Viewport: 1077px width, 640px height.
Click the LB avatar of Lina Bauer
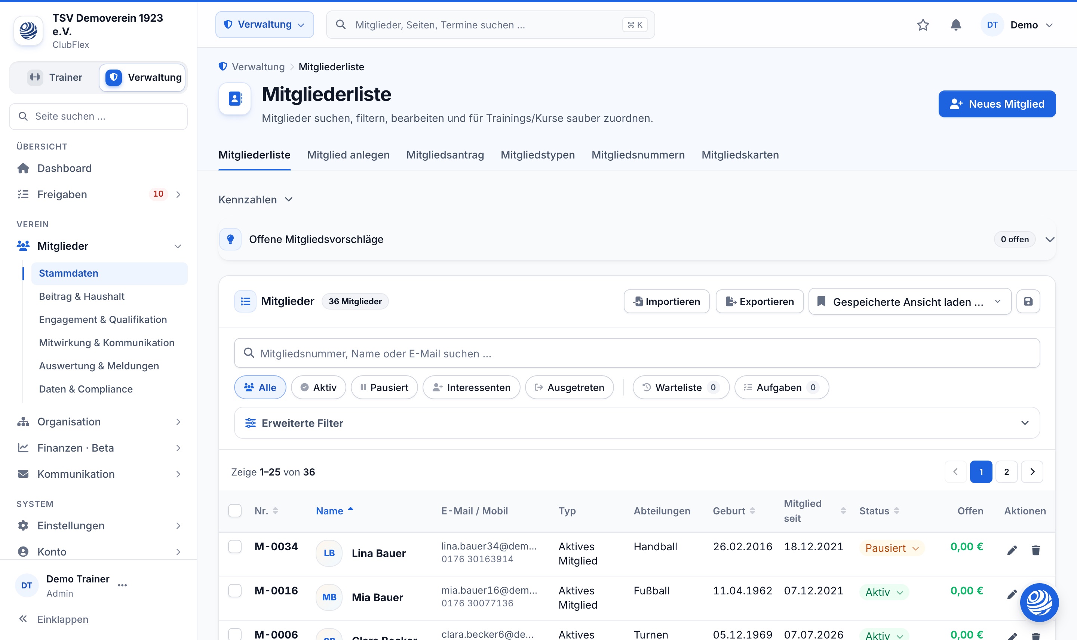(x=329, y=553)
